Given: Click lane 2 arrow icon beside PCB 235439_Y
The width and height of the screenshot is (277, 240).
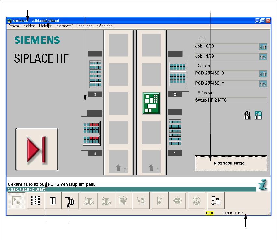Looking at the screenshot, I should tap(263, 84).
